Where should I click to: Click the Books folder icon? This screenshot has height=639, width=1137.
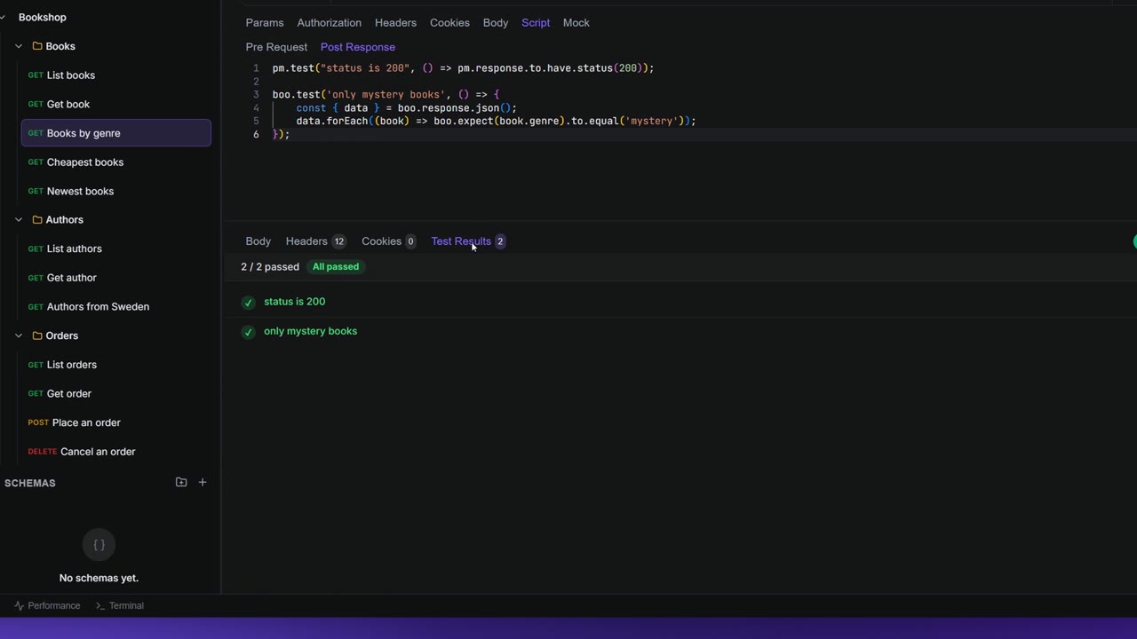coord(37,46)
